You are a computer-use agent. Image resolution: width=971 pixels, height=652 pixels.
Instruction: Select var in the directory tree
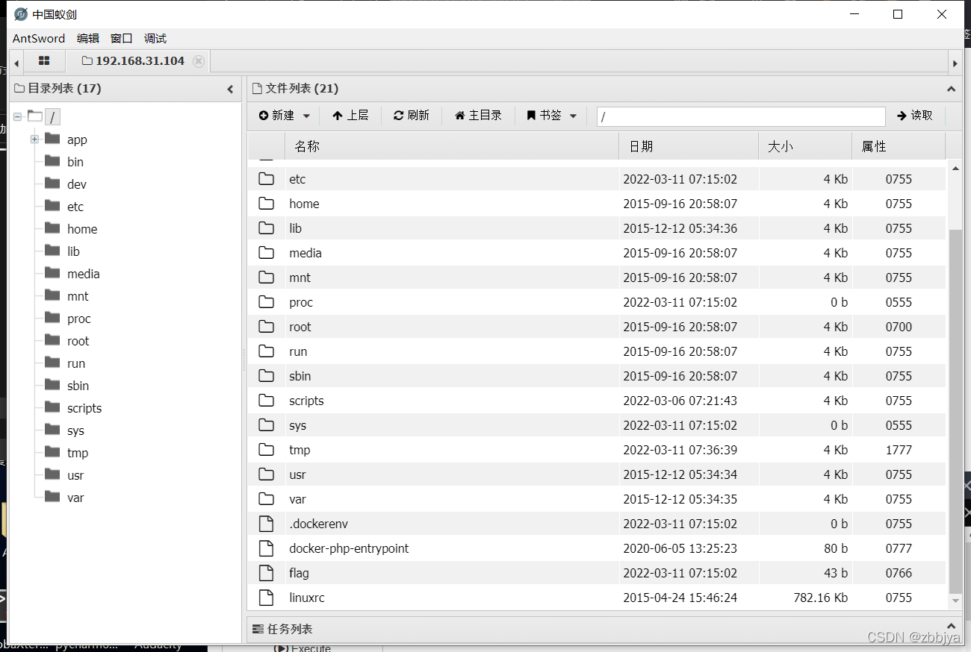click(x=75, y=498)
